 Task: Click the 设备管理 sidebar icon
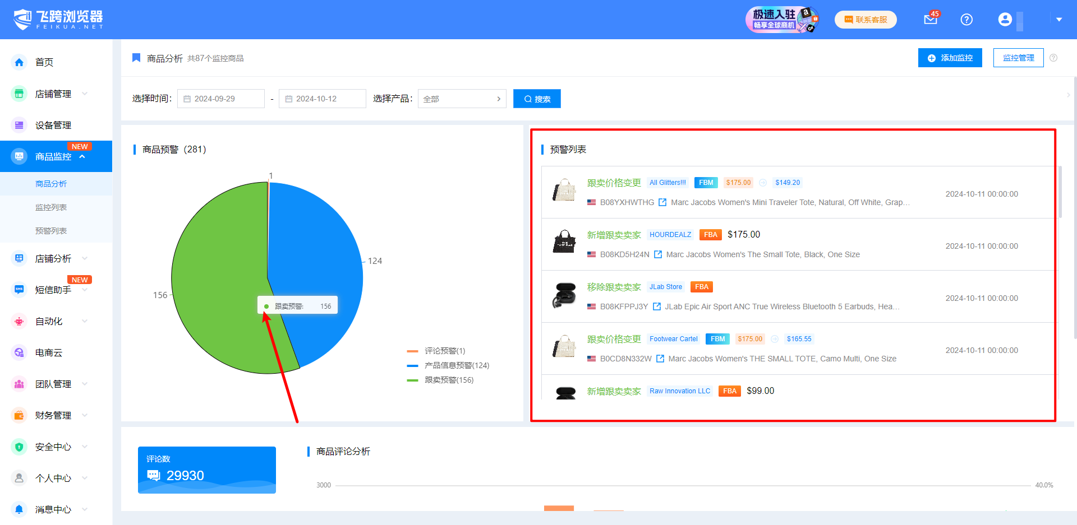pos(19,125)
